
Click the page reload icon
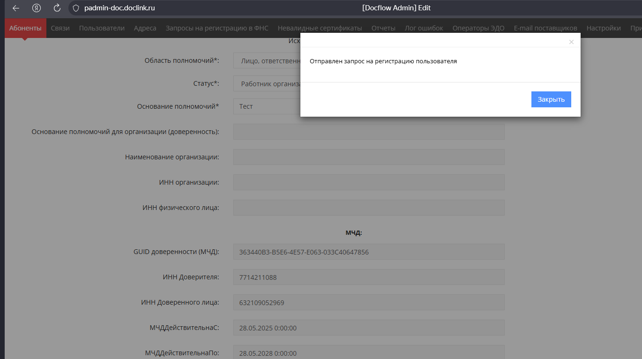tap(57, 8)
